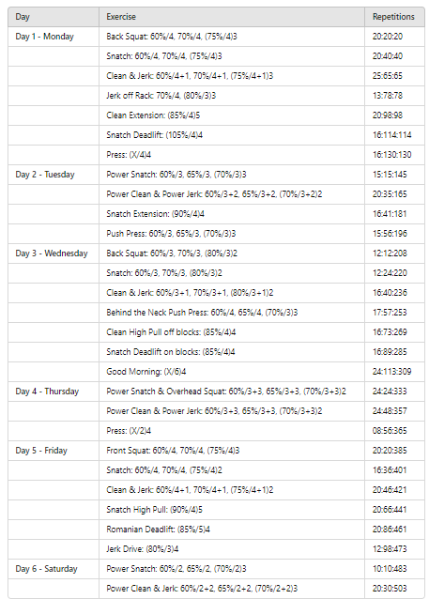Screen dimensions: 429x599
Task: Click the 16:114:114 repetitions cell
Action: 394,135
